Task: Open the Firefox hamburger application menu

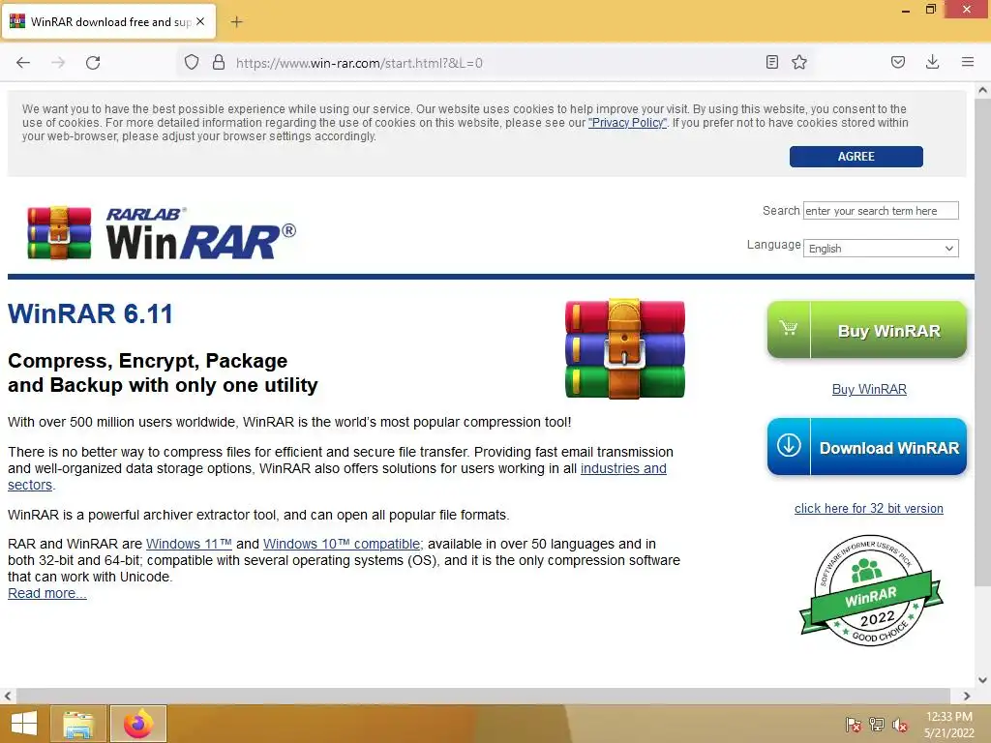Action: point(968,62)
